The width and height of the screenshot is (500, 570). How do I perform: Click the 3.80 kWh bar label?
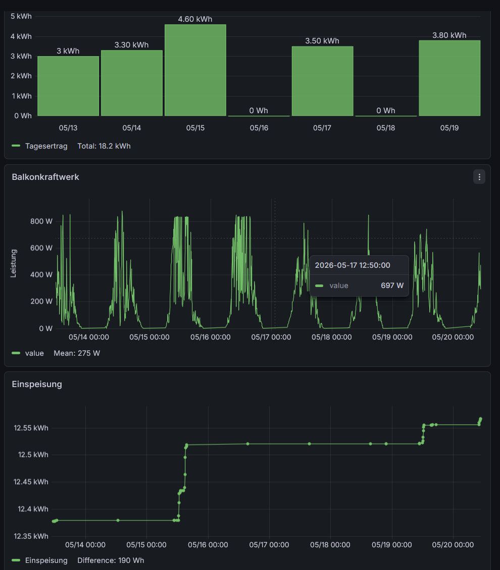(449, 35)
